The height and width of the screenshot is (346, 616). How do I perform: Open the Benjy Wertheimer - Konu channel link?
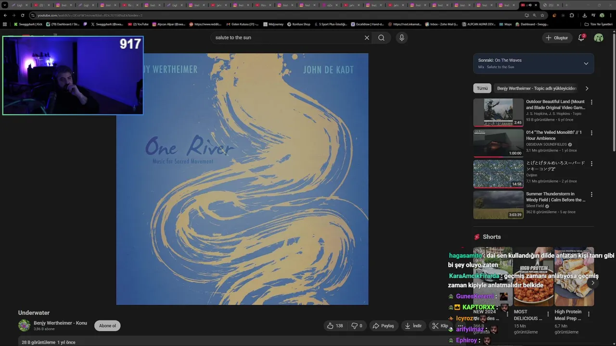pyautogui.click(x=60, y=323)
